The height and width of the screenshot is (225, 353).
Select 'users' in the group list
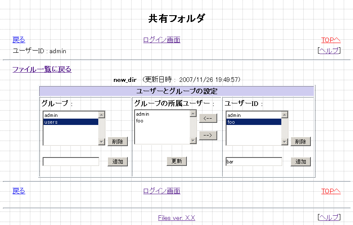(x=70, y=122)
